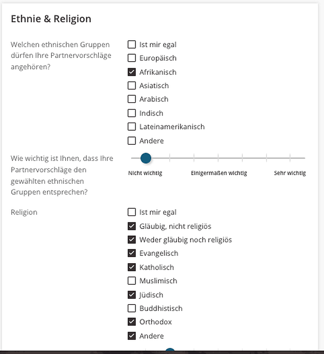Enable the Europäisch checkbox
This screenshot has height=354, width=324.
click(x=132, y=58)
